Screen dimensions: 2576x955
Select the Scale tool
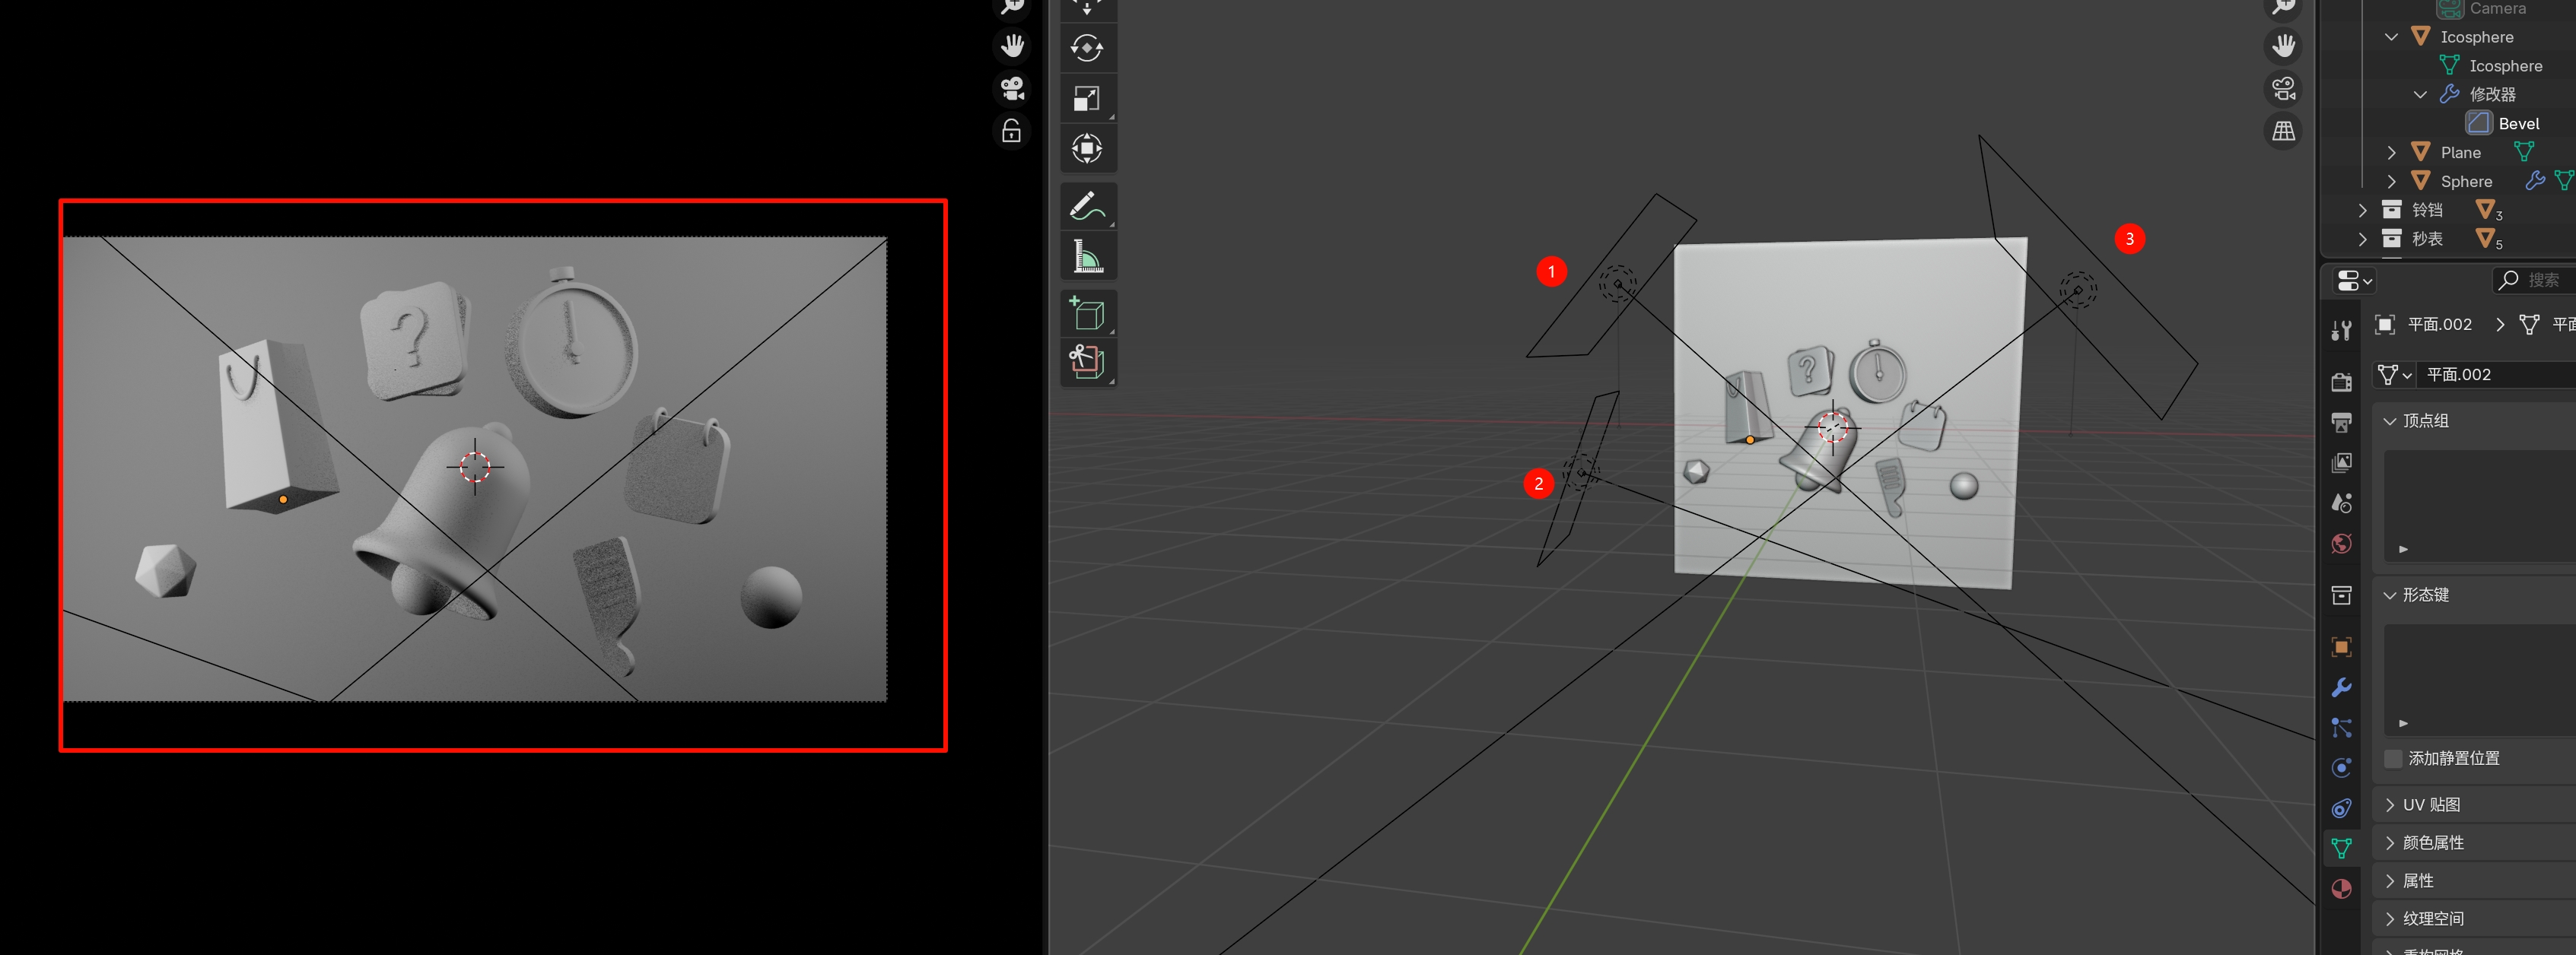click(x=1086, y=99)
